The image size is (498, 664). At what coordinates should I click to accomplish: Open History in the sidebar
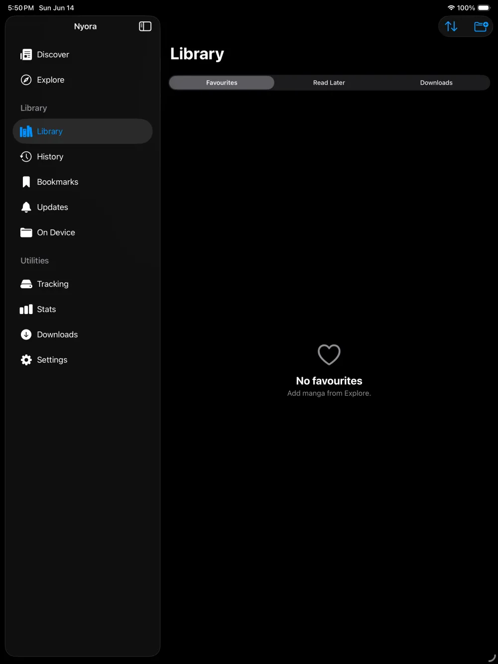(83, 157)
